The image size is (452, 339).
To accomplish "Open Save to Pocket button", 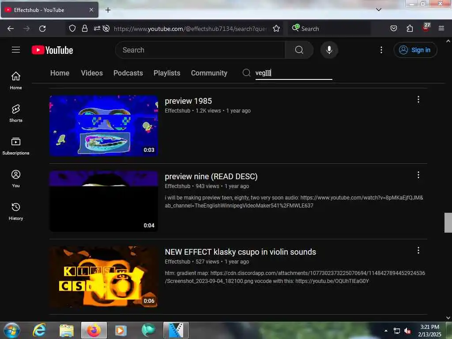I will (393, 28).
